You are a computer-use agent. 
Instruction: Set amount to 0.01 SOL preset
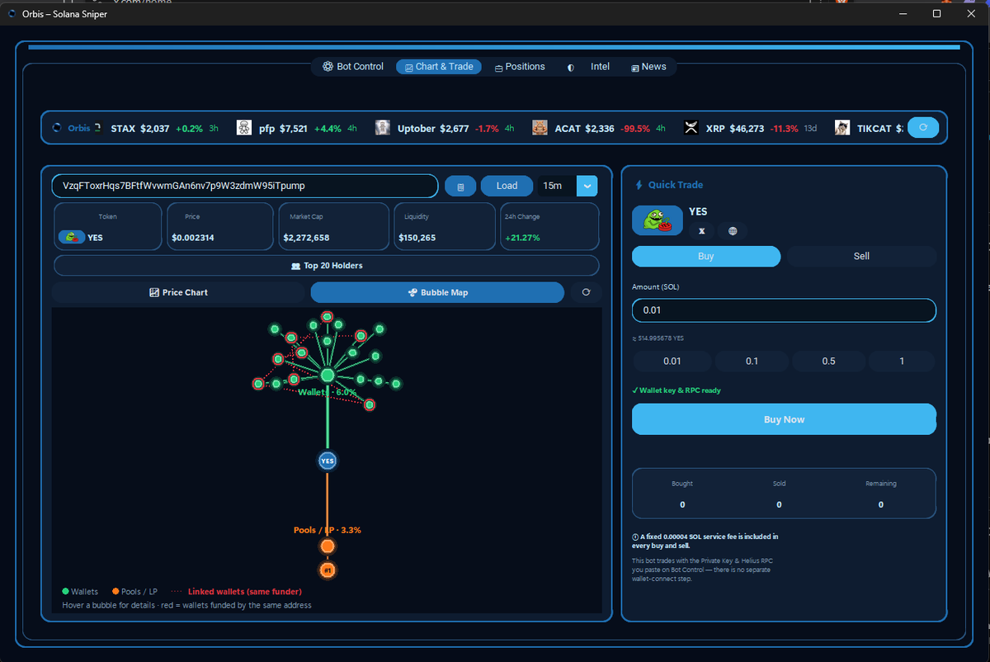tap(672, 361)
